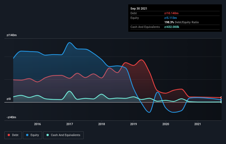Select the 2018 x-axis label
This screenshot has width=226, height=144.
click(102, 124)
